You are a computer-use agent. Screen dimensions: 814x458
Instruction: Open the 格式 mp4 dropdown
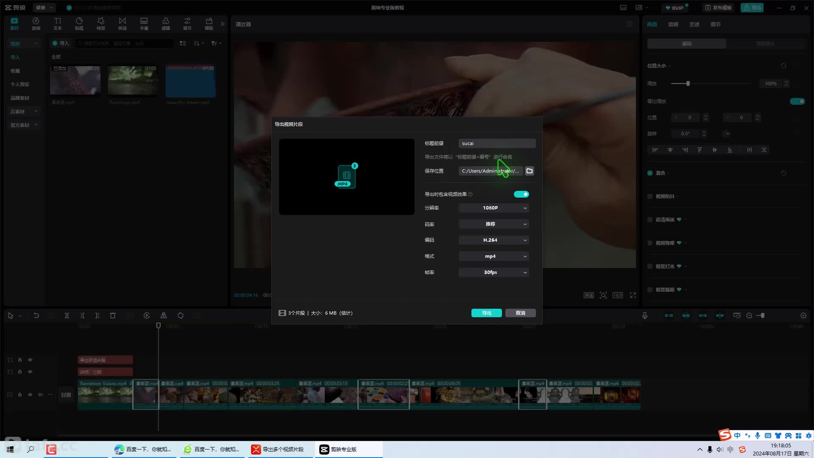click(x=494, y=256)
